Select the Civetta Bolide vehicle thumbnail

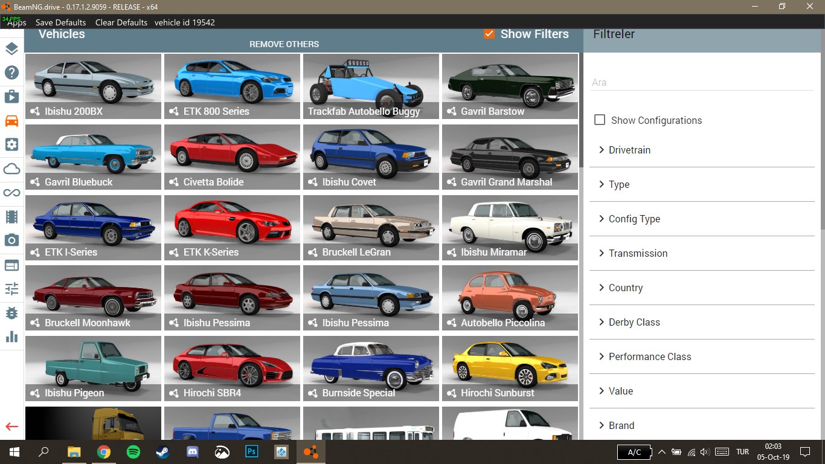(232, 156)
